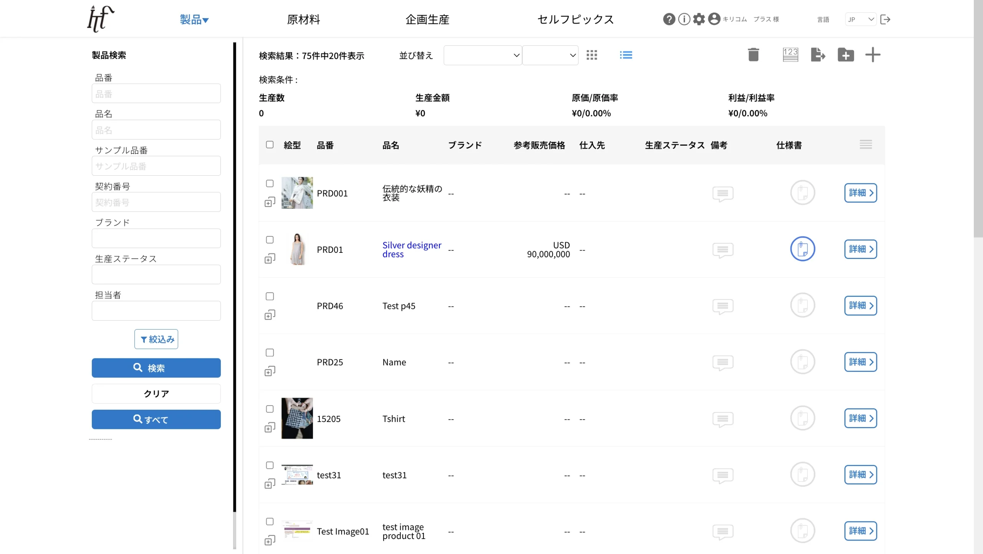This screenshot has height=554, width=983.
Task: Open the spec sheet icon for PRD01
Action: pyautogui.click(x=803, y=249)
